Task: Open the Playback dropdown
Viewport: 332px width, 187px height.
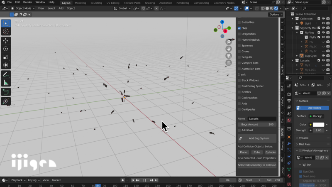Action: 18,180
